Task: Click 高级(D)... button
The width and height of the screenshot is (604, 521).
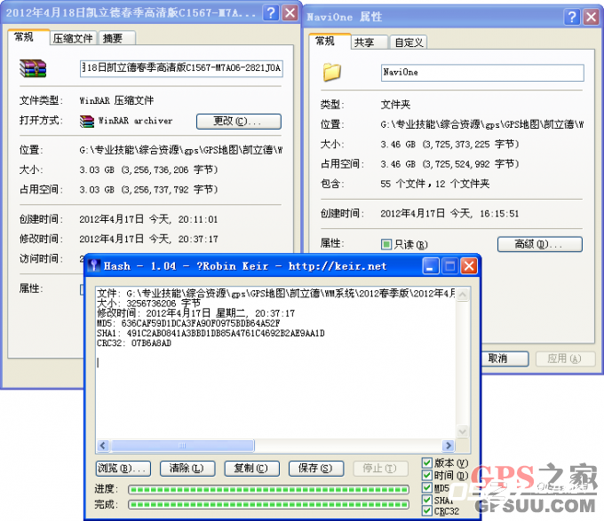Action: [x=539, y=244]
